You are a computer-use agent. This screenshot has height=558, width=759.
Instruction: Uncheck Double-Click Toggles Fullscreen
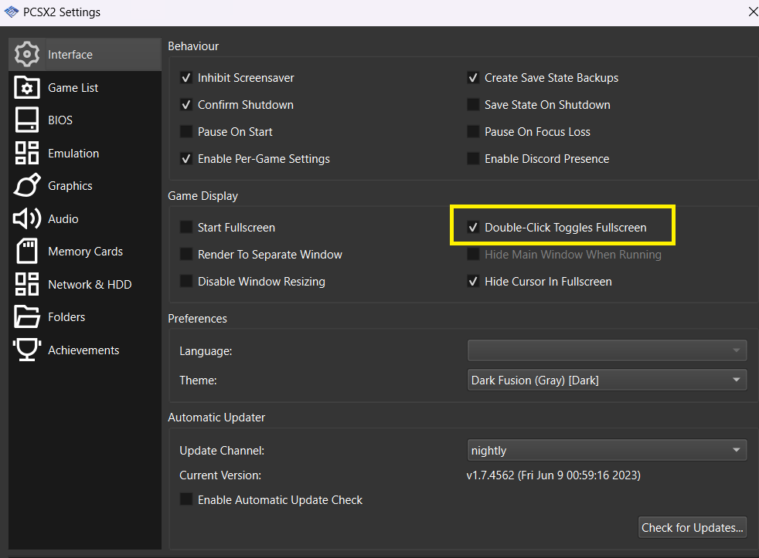point(473,228)
